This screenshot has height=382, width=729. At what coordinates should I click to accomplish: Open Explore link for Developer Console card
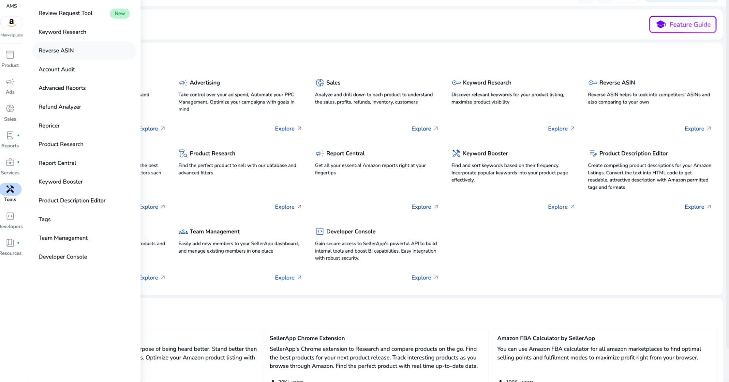point(425,278)
